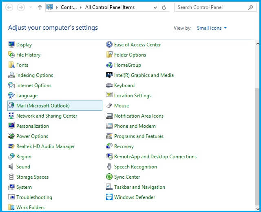
Task: Open the Fonts link text
Action: coord(22,65)
